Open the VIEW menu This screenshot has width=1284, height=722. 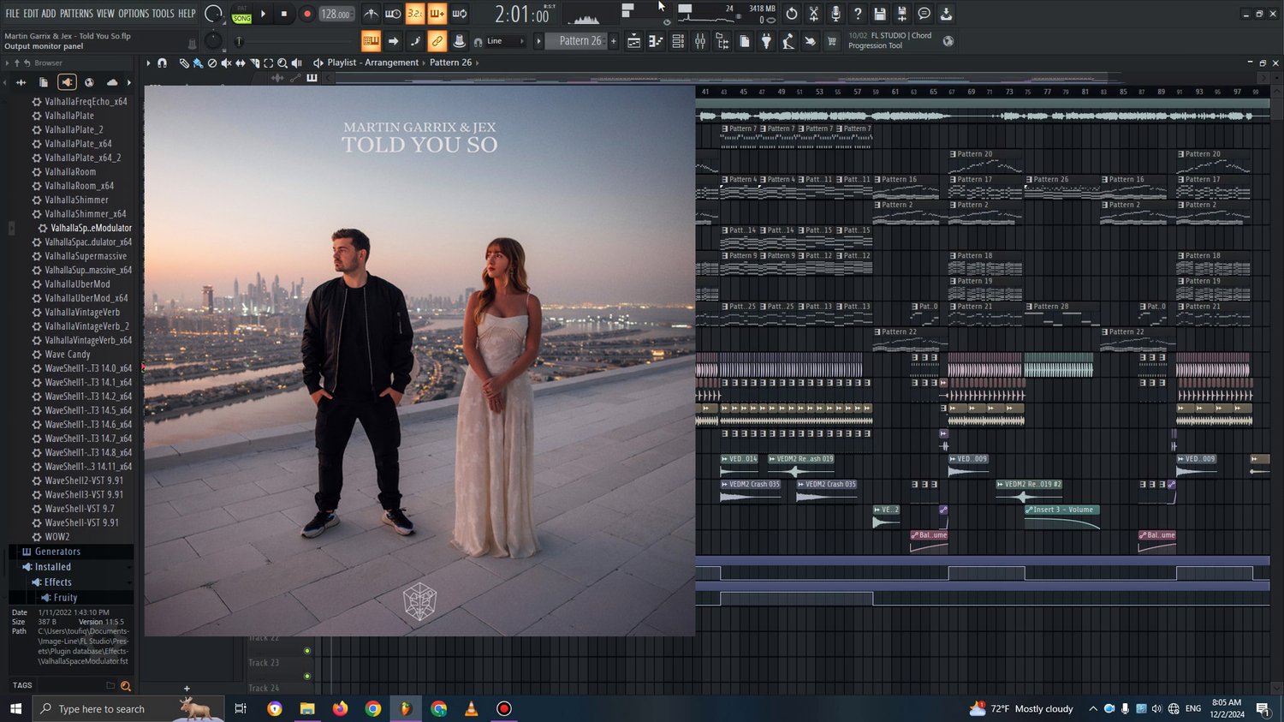tap(105, 14)
